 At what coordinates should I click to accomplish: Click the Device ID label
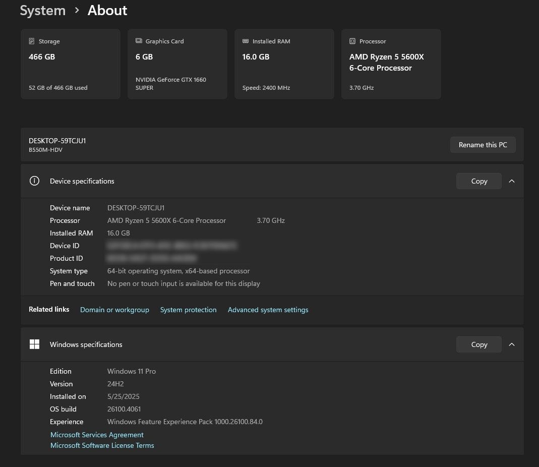click(x=65, y=246)
